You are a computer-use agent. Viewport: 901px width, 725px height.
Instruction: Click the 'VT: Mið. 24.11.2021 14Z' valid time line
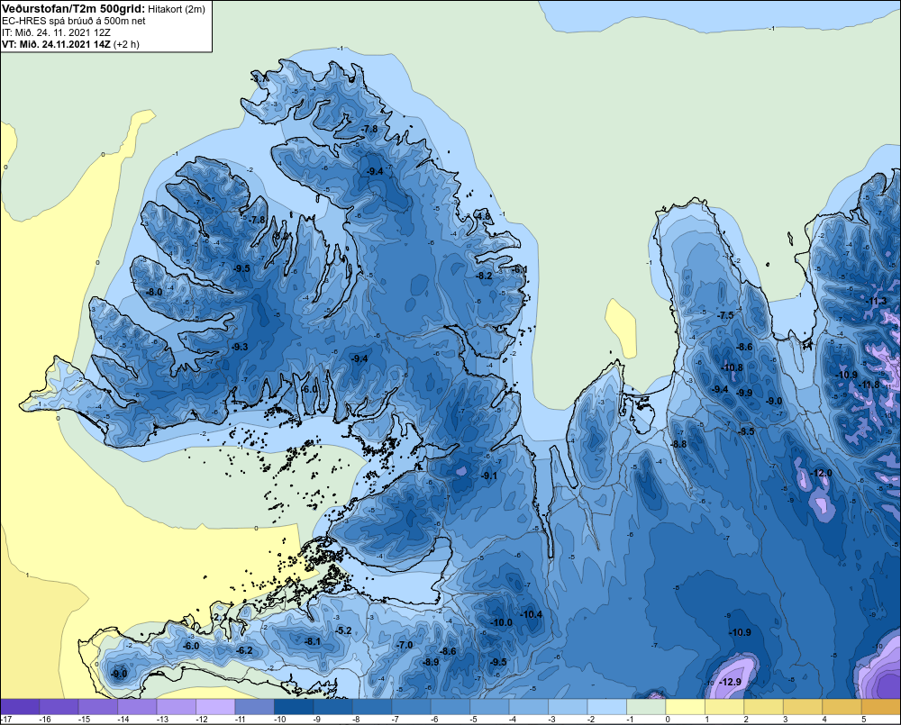tap(56, 44)
